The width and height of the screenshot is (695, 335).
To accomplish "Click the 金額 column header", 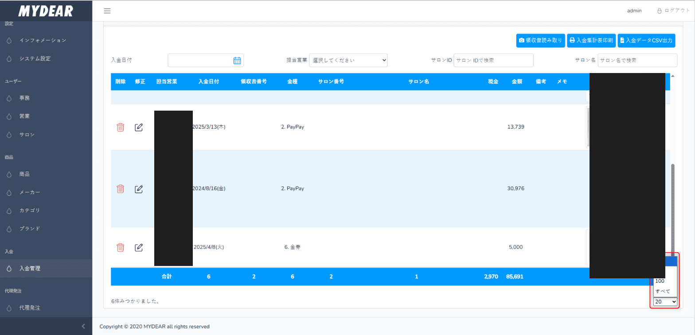I will click(x=517, y=82).
